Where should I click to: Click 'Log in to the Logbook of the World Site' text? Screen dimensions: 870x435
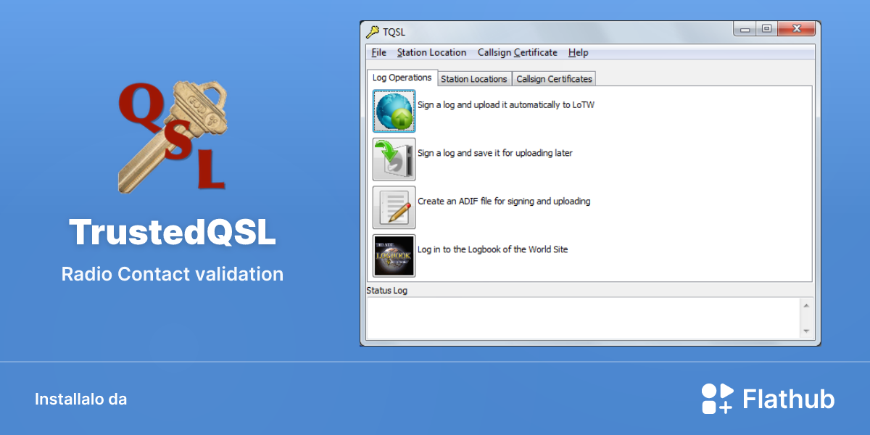point(493,249)
